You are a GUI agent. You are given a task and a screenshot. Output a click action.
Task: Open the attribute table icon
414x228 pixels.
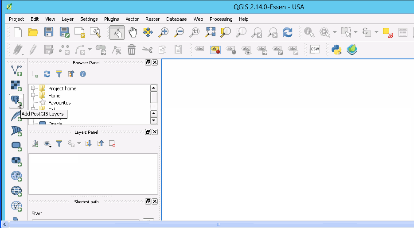pos(403,32)
